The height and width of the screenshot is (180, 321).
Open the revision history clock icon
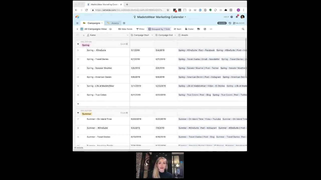click(230, 23)
